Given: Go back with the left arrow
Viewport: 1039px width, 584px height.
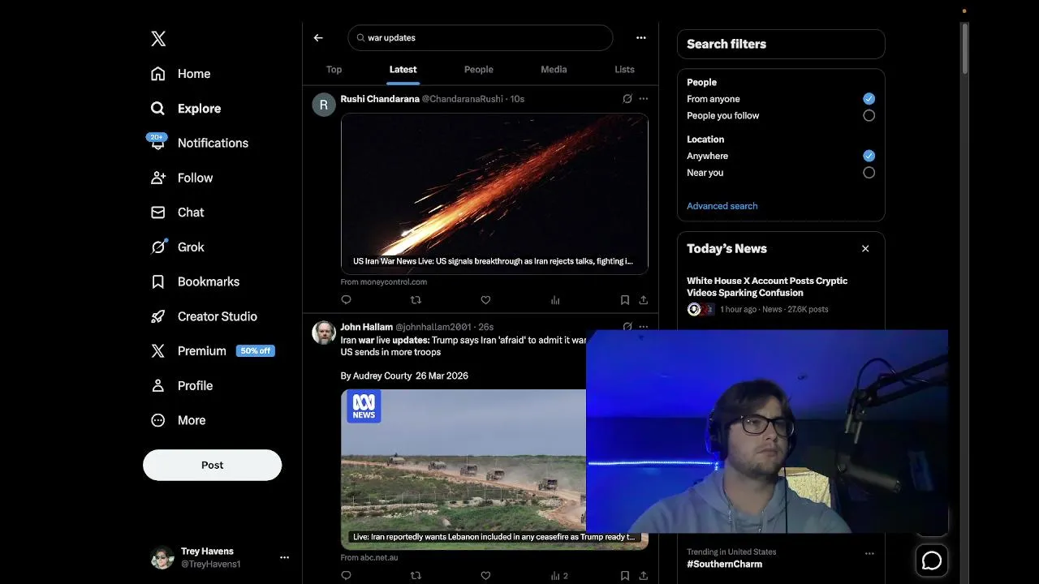Looking at the screenshot, I should click(x=318, y=38).
